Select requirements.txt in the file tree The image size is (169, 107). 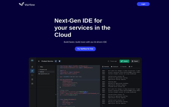(x=44, y=74)
